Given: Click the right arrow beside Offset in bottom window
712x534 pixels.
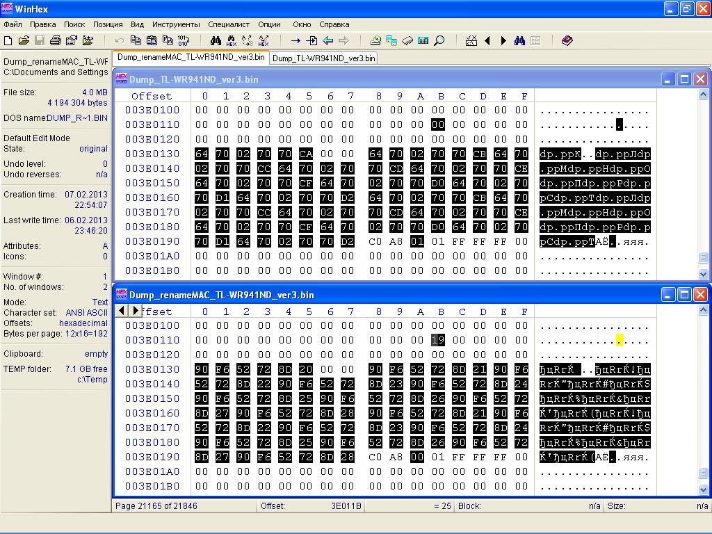Looking at the screenshot, I should 135,311.
